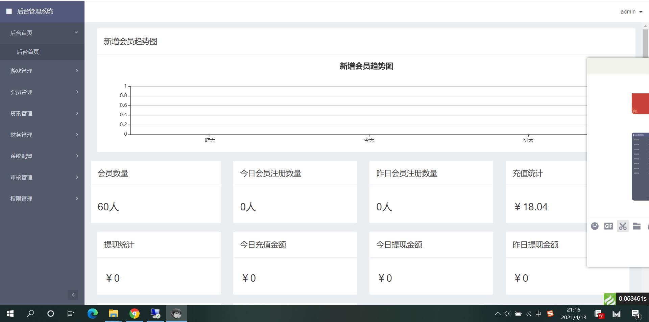
Task: Select the scissors screenshot tool
Action: 623,226
